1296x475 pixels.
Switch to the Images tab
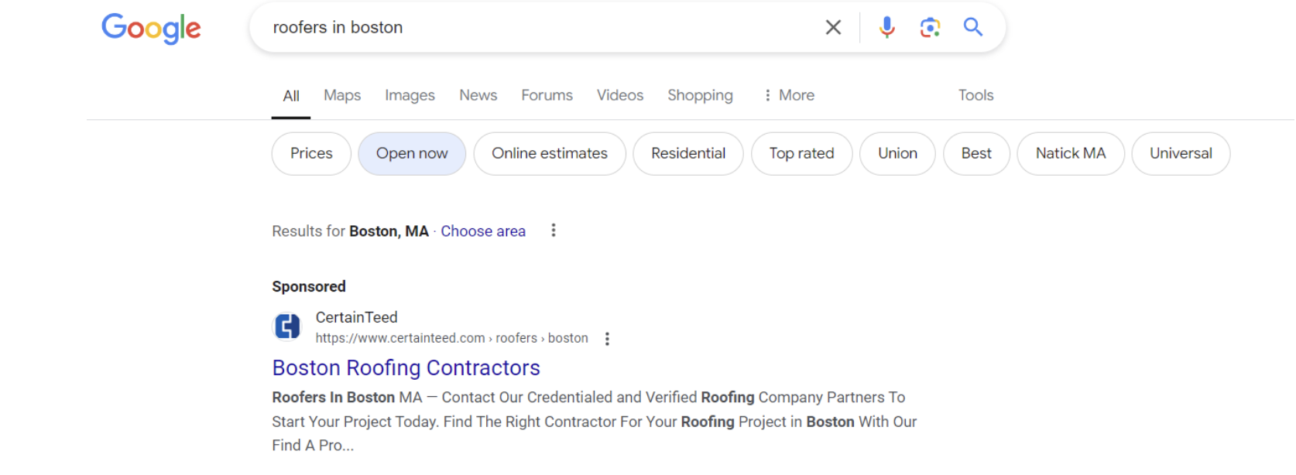[410, 95]
